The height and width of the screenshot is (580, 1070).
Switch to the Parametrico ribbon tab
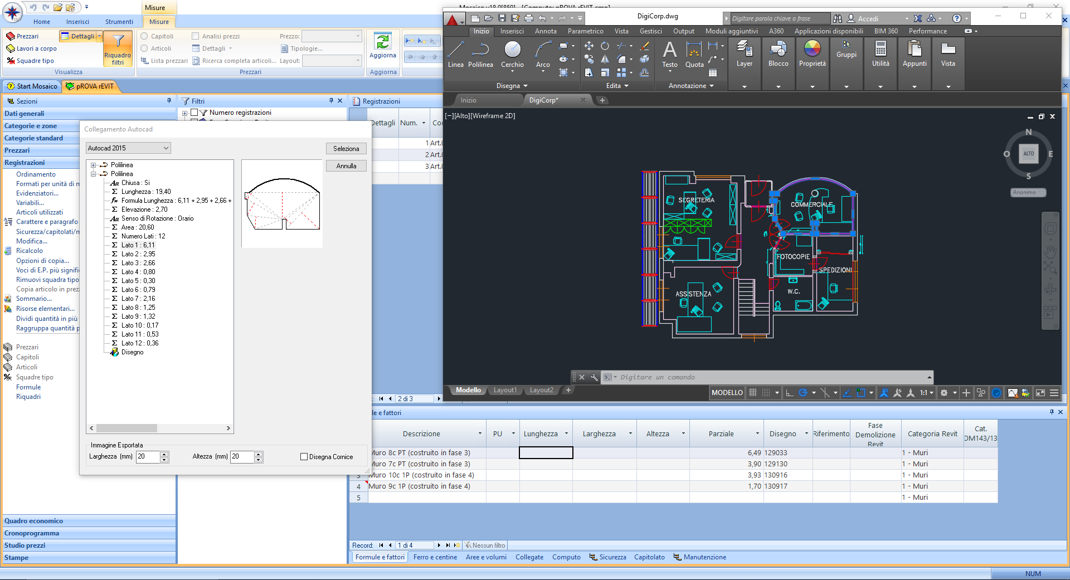tap(585, 31)
